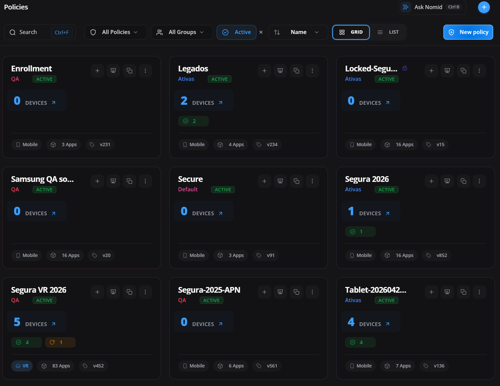500x386 pixels.
Task: Open more options for Locked-Segu... card
Action: click(x=479, y=71)
